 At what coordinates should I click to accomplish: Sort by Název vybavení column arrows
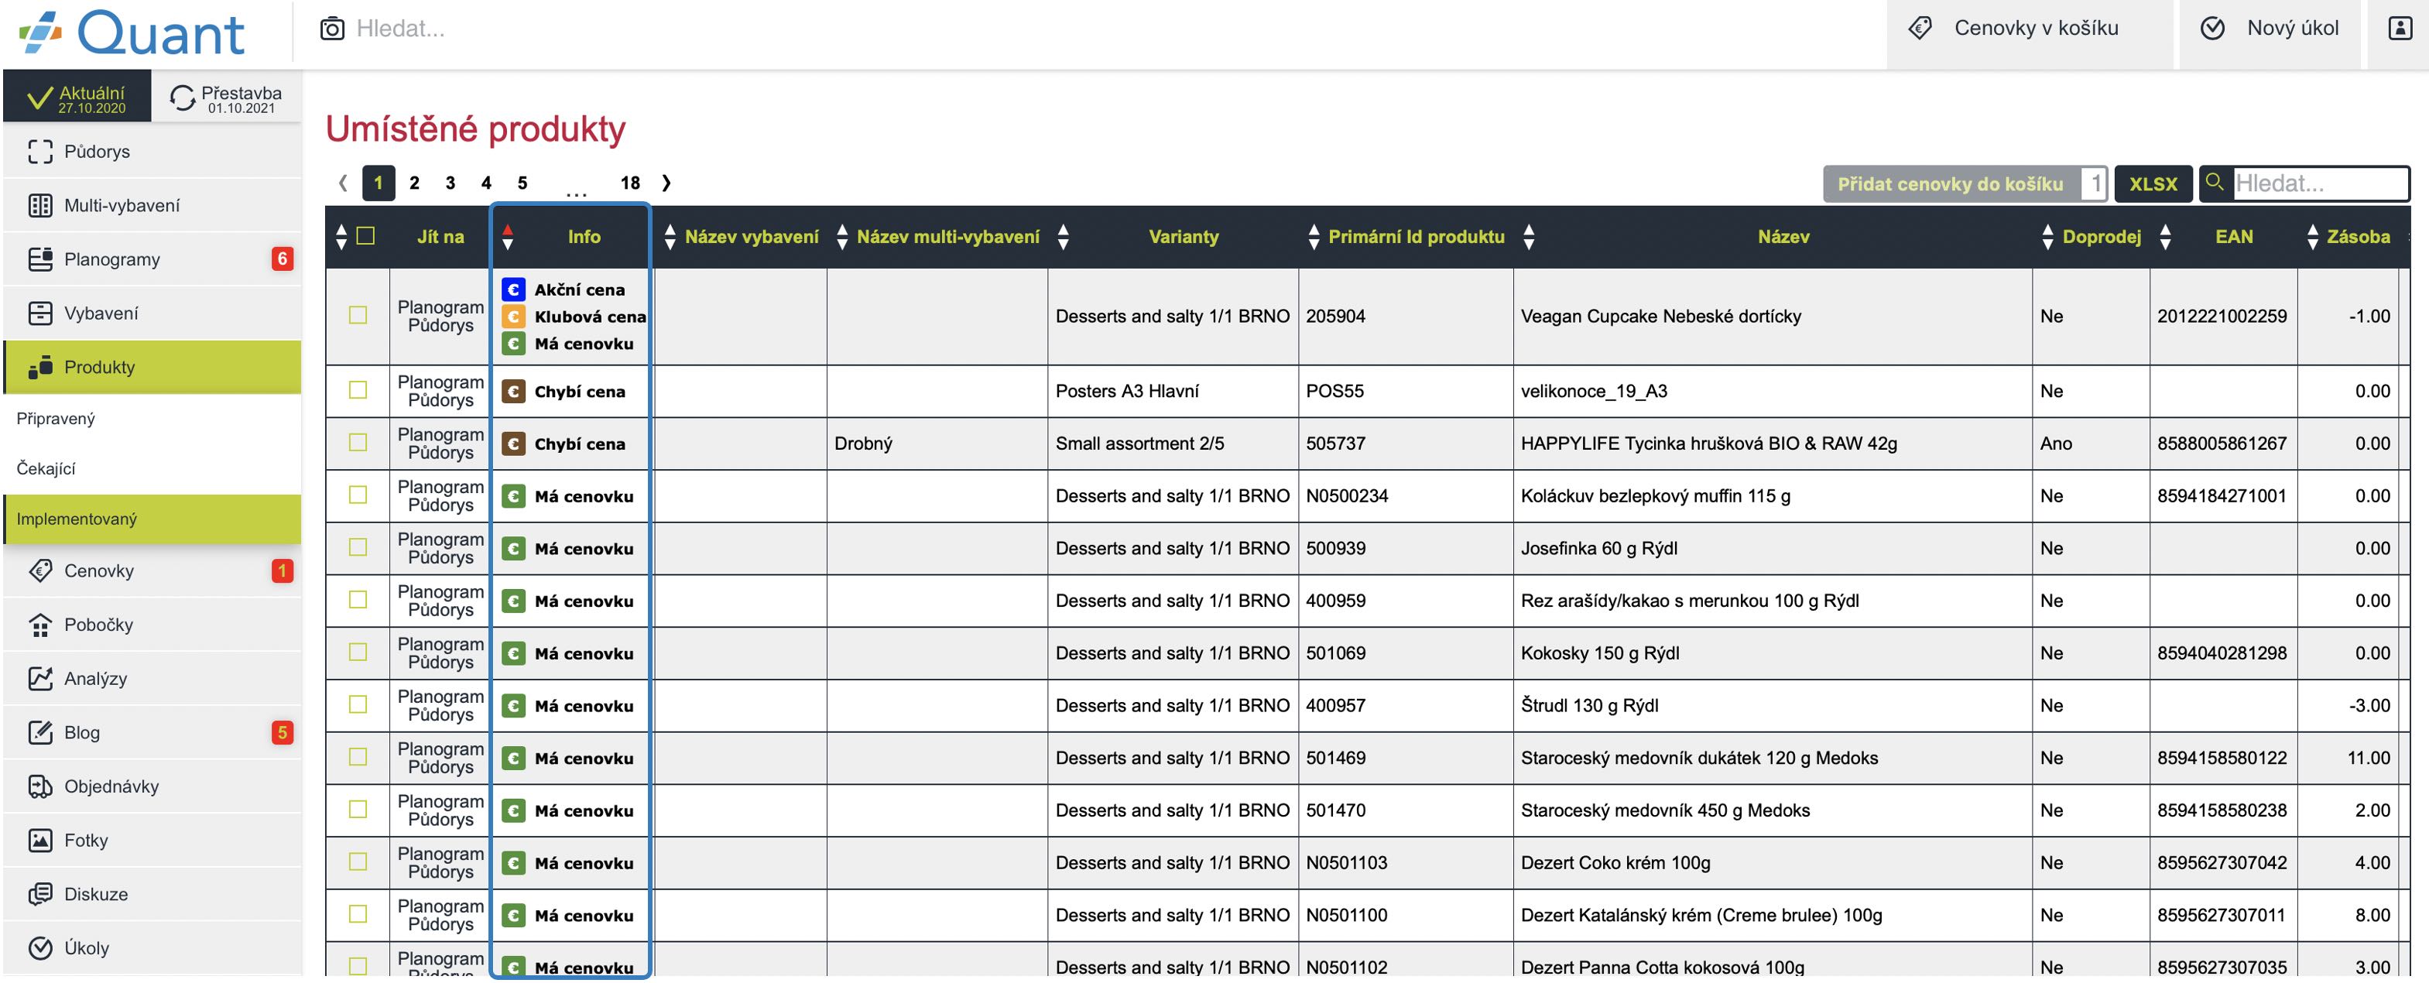pyautogui.click(x=670, y=237)
